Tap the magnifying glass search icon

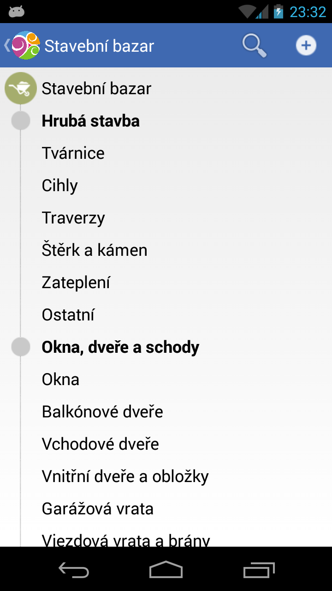click(254, 46)
